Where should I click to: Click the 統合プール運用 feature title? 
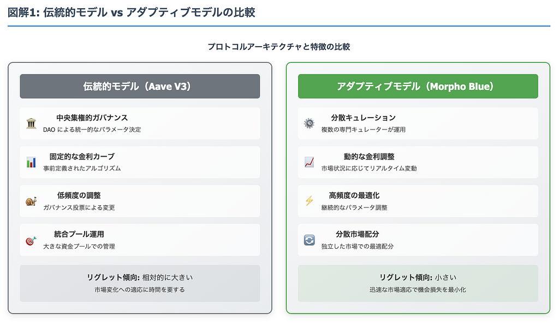(79, 234)
